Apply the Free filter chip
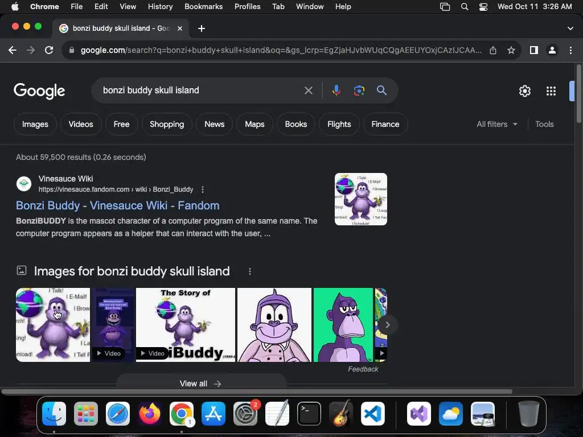This screenshot has width=583, height=437. (122, 124)
